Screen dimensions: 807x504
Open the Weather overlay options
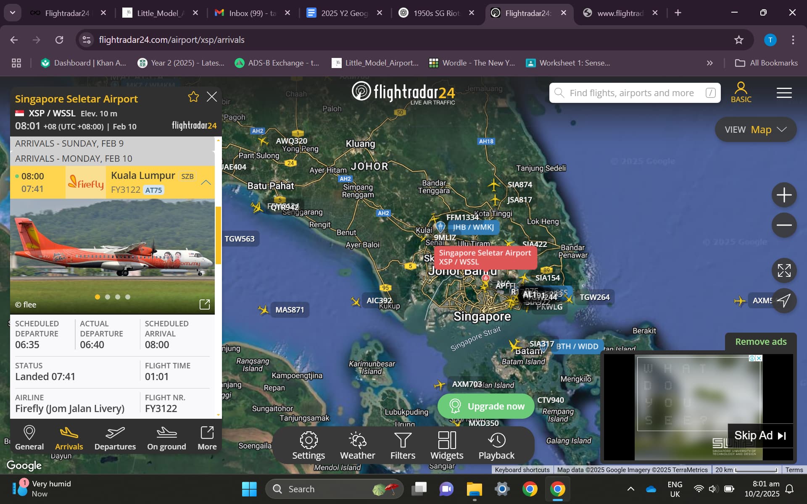[357, 446]
